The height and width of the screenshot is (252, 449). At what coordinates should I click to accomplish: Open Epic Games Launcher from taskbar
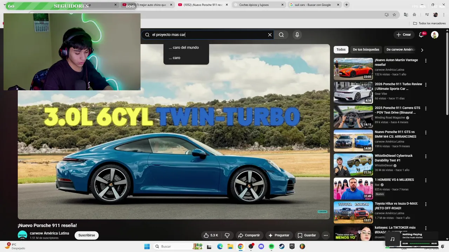(x=292, y=246)
